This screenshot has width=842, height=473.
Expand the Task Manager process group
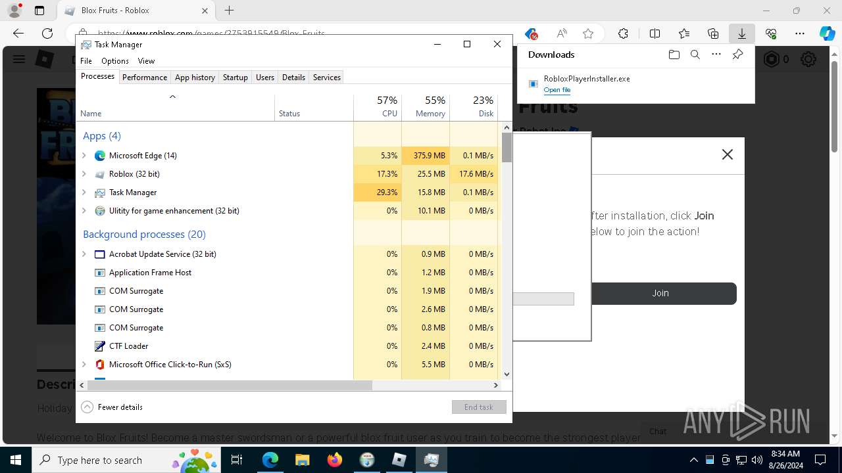84,192
